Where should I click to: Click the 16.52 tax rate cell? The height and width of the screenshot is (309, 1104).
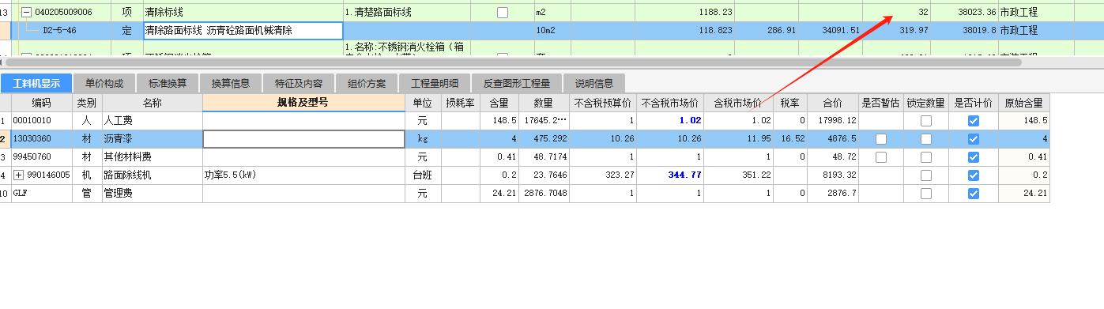[790, 139]
